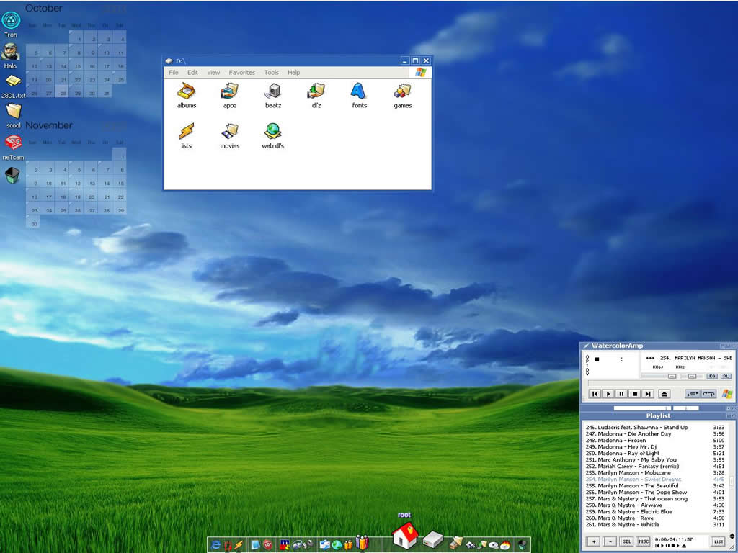The height and width of the screenshot is (553, 738).
Task: Open the beatz folder icon
Action: (x=273, y=92)
